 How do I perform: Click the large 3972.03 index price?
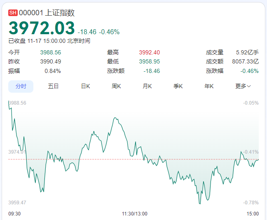coord(42,28)
